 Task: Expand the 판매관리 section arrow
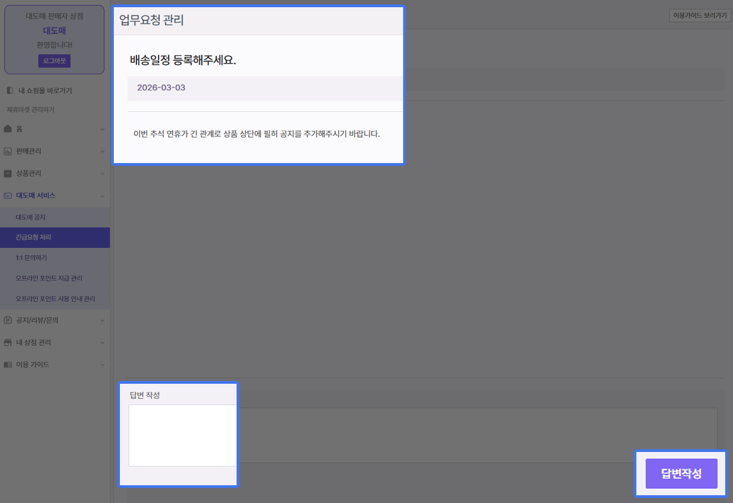(x=102, y=151)
